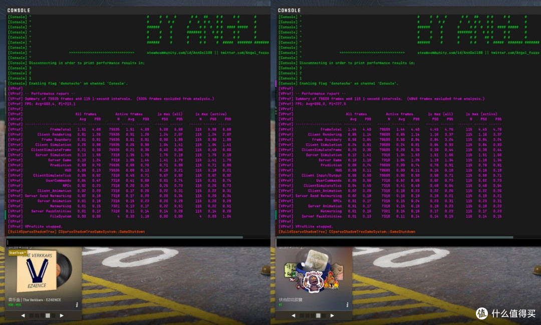The width and height of the screenshot is (541, 325).
Task: Click left console horizontal scrollbar
Action: point(124,237)
